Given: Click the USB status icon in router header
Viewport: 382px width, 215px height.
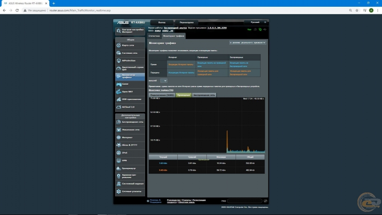Looking at the screenshot, I should click(x=265, y=30).
